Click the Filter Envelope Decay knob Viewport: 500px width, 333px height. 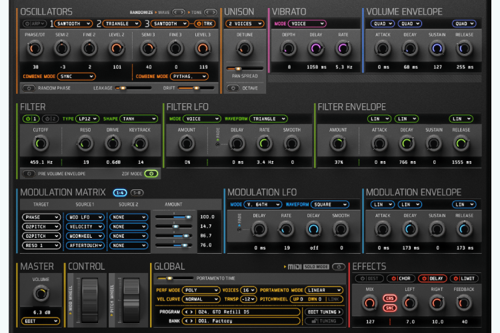click(407, 144)
